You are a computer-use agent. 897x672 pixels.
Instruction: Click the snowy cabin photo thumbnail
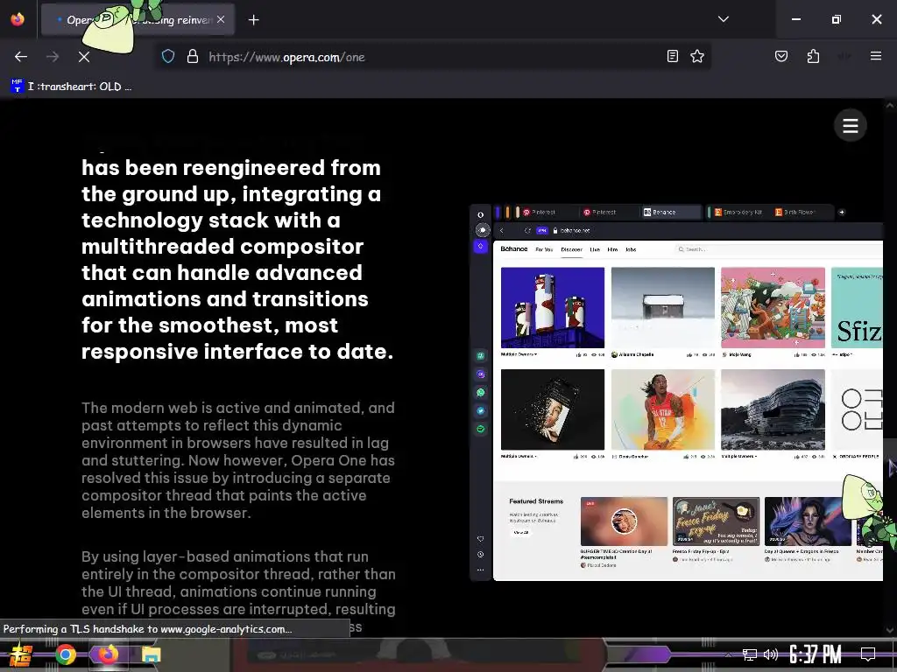coord(662,307)
